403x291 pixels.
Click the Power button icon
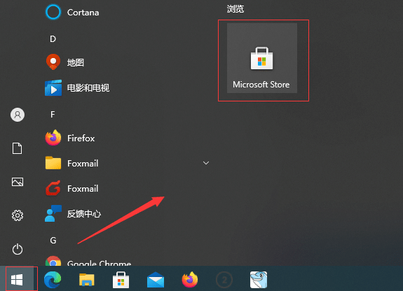point(18,249)
